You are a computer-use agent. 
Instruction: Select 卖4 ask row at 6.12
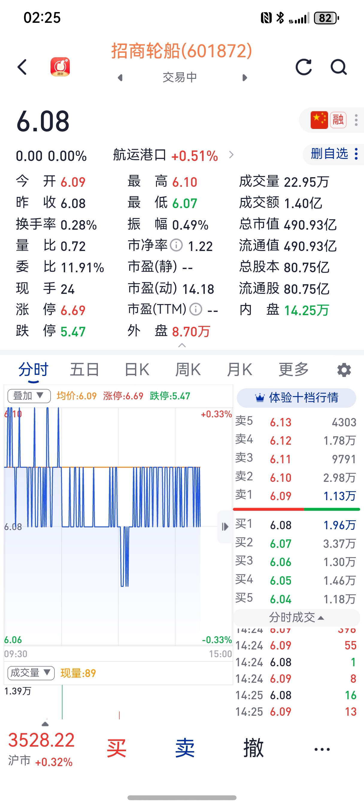[296, 440]
